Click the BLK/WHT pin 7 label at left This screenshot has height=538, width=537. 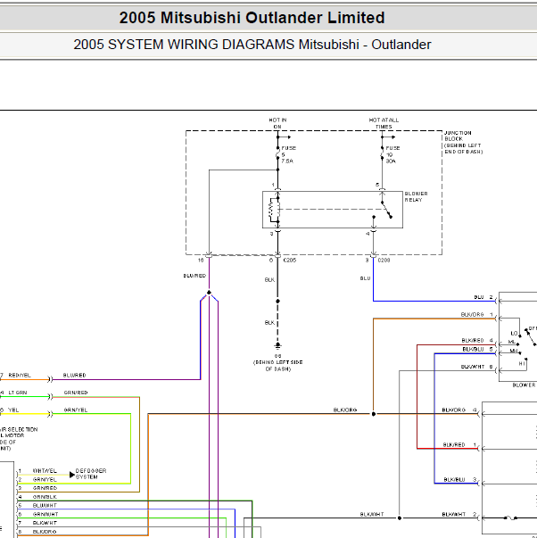click(45, 523)
